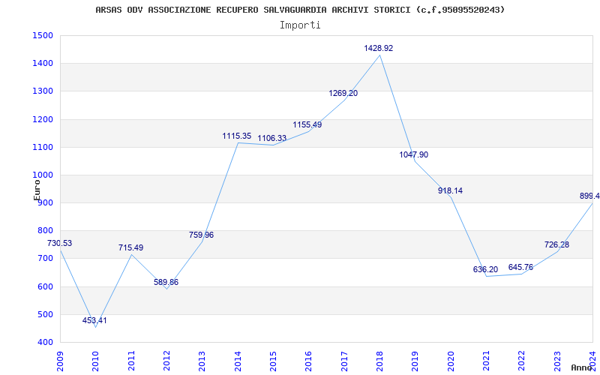Click the 'Importi' subtitle
The image size is (600, 375).
[300, 25]
